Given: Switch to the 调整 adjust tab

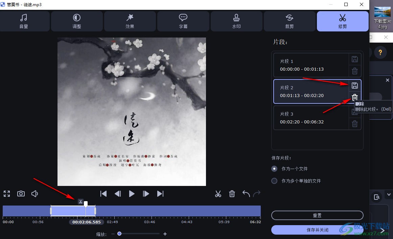Looking at the screenshot, I should point(77,21).
